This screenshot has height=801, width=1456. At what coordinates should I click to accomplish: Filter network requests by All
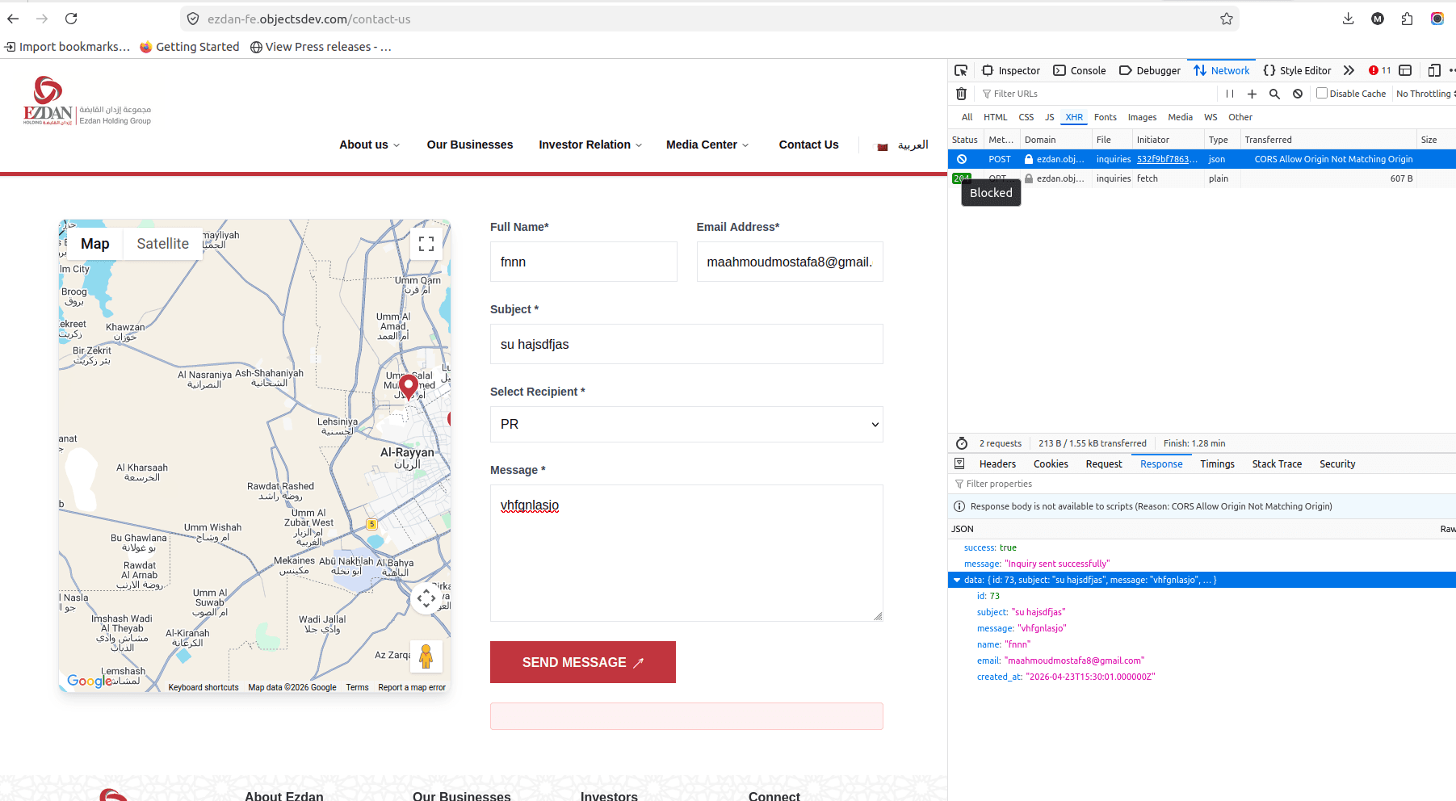coord(967,117)
